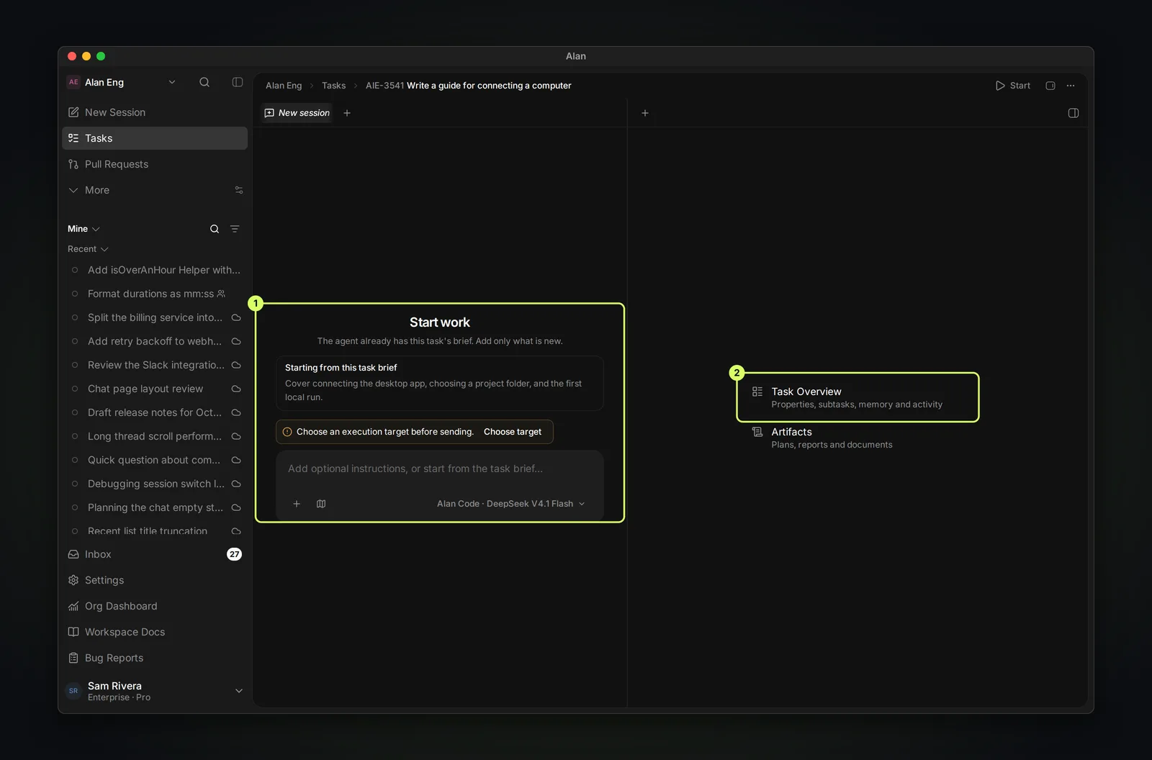Open 'Review the Slack integratio...' session
This screenshot has height=760, width=1152.
pyautogui.click(x=155, y=365)
